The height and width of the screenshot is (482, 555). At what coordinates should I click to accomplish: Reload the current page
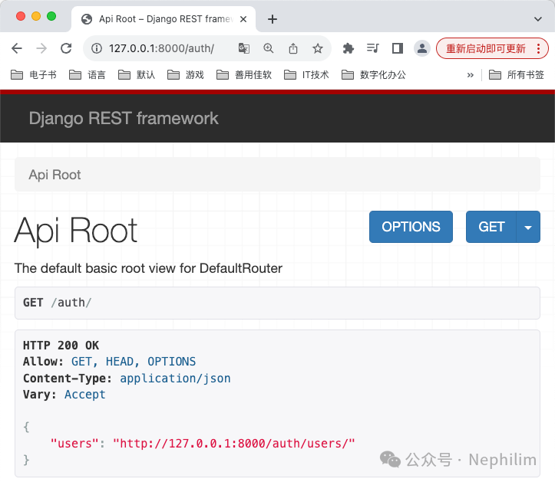(x=66, y=48)
